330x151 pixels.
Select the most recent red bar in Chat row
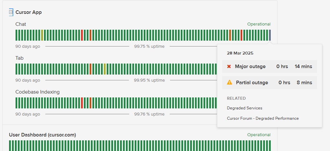pos(241,35)
